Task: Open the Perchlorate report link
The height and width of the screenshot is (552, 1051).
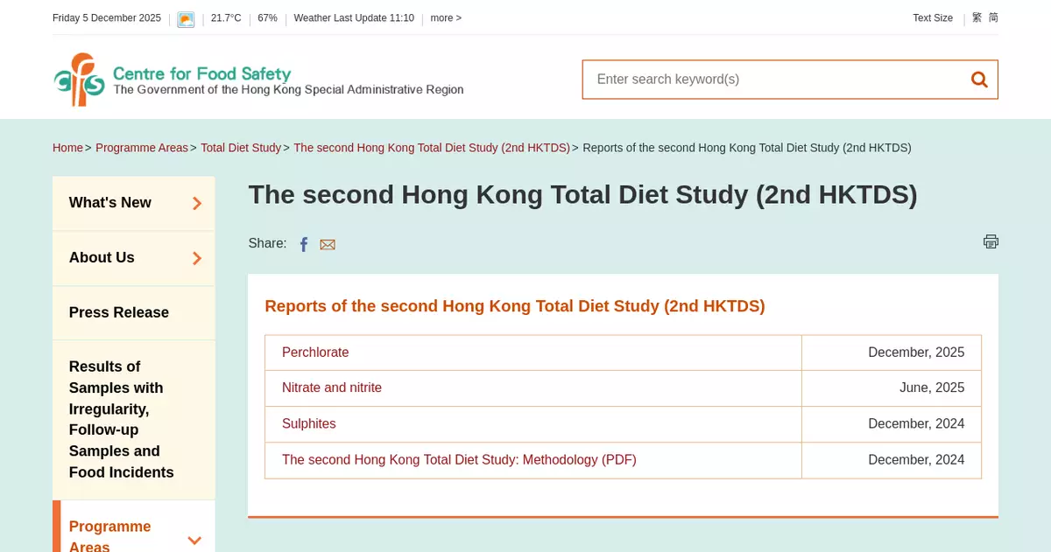Action: 315,353
